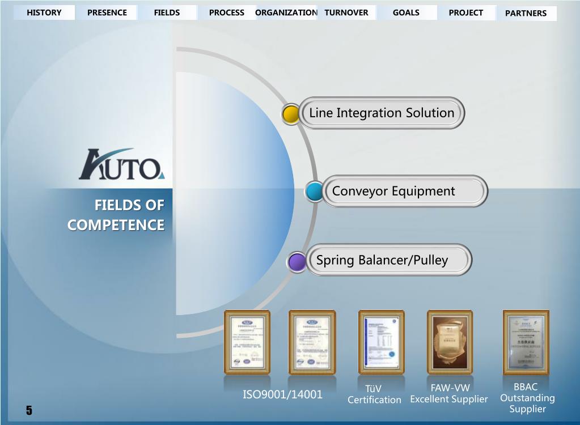Click the AUTO company logo

(121, 165)
